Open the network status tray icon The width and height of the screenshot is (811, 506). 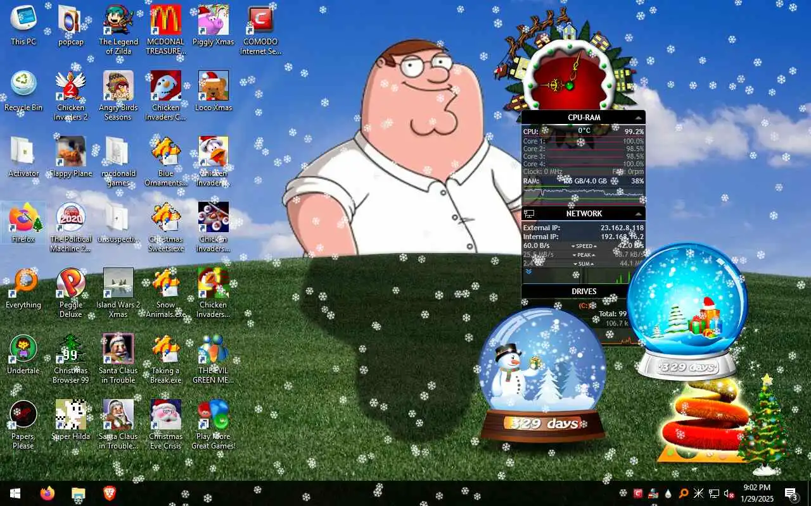714,493
